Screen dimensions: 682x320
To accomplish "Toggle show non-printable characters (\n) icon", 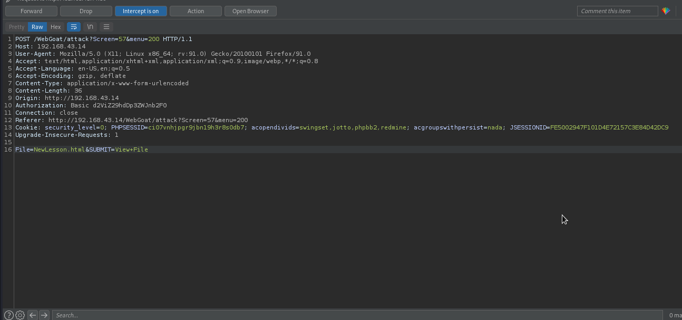I will (x=90, y=27).
